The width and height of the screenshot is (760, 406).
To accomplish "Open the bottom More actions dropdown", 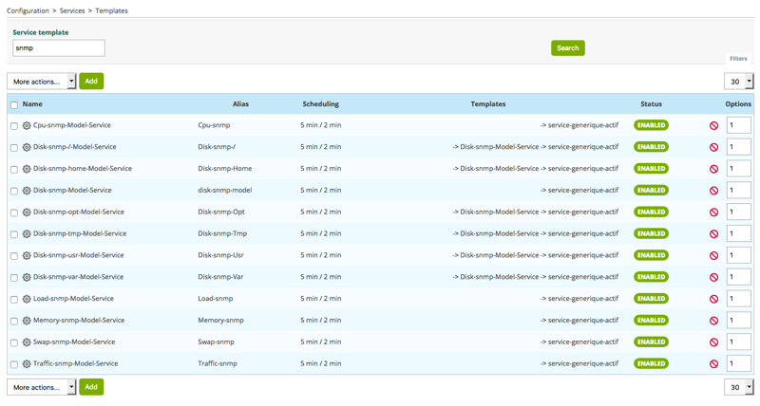I will pos(42,387).
